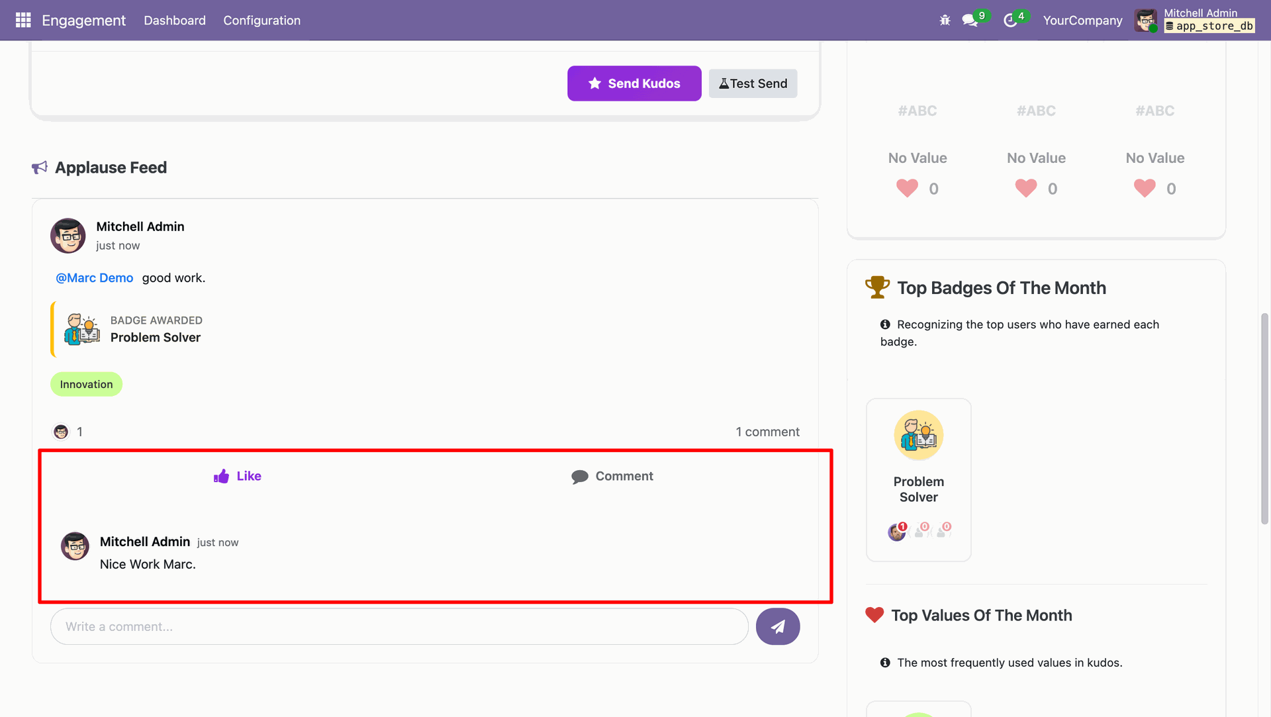Open the Configuration menu
This screenshot has width=1271, height=717.
261,21
